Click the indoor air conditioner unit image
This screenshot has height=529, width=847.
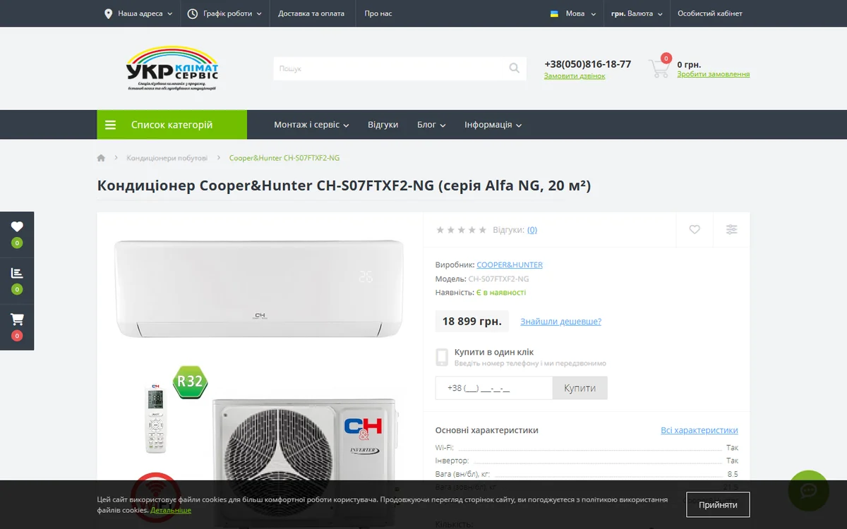(x=259, y=288)
